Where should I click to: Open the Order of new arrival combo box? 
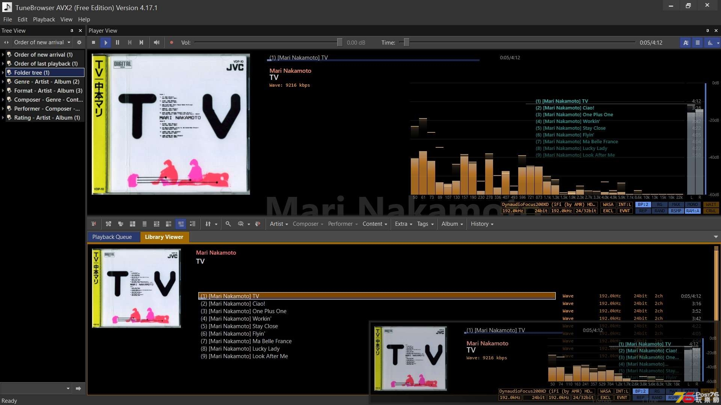pyautogui.click(x=42, y=42)
